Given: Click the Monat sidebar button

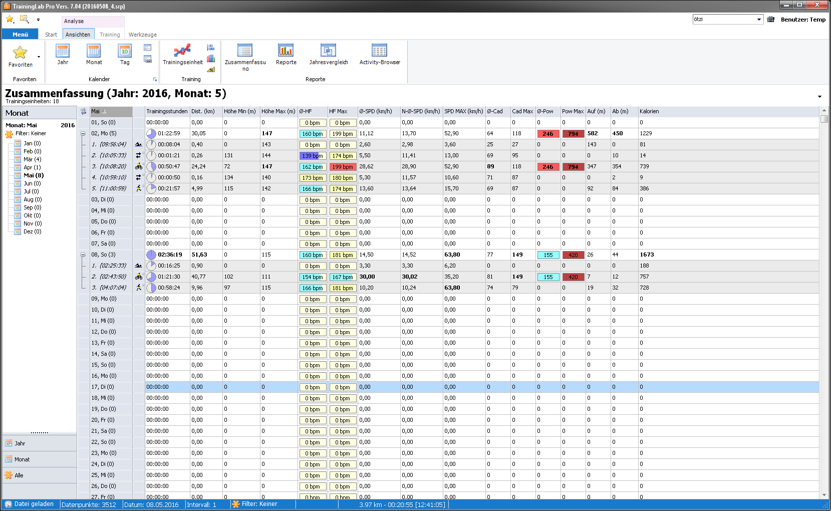Looking at the screenshot, I should click(x=39, y=459).
